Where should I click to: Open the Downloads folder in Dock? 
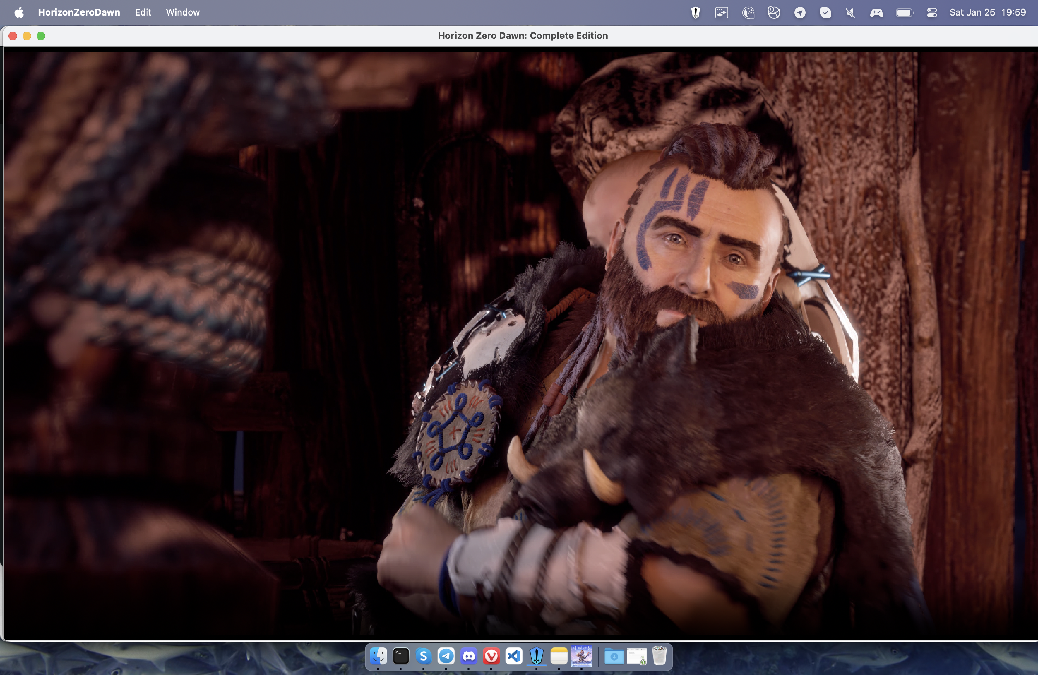coord(614,656)
